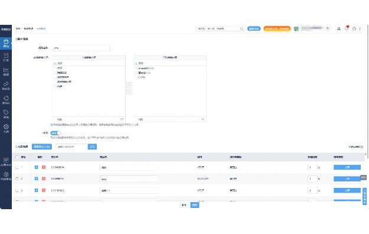The height and width of the screenshot is (234, 369).
Task: Open the app center icon in lower sidebar
Action: 6,162
